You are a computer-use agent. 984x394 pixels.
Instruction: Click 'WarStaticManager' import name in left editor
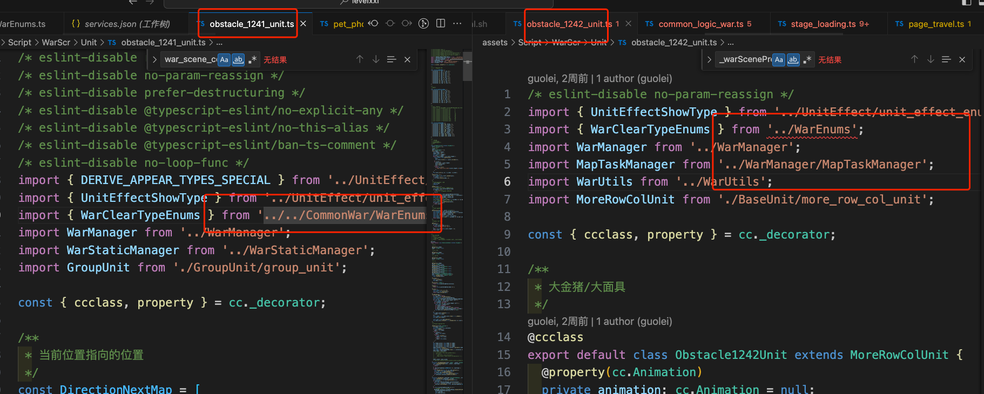point(123,250)
